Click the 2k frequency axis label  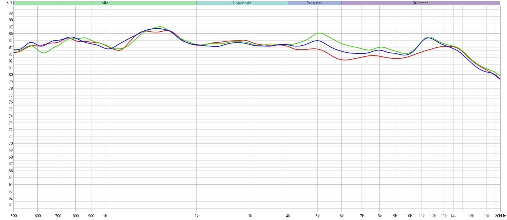196,216
